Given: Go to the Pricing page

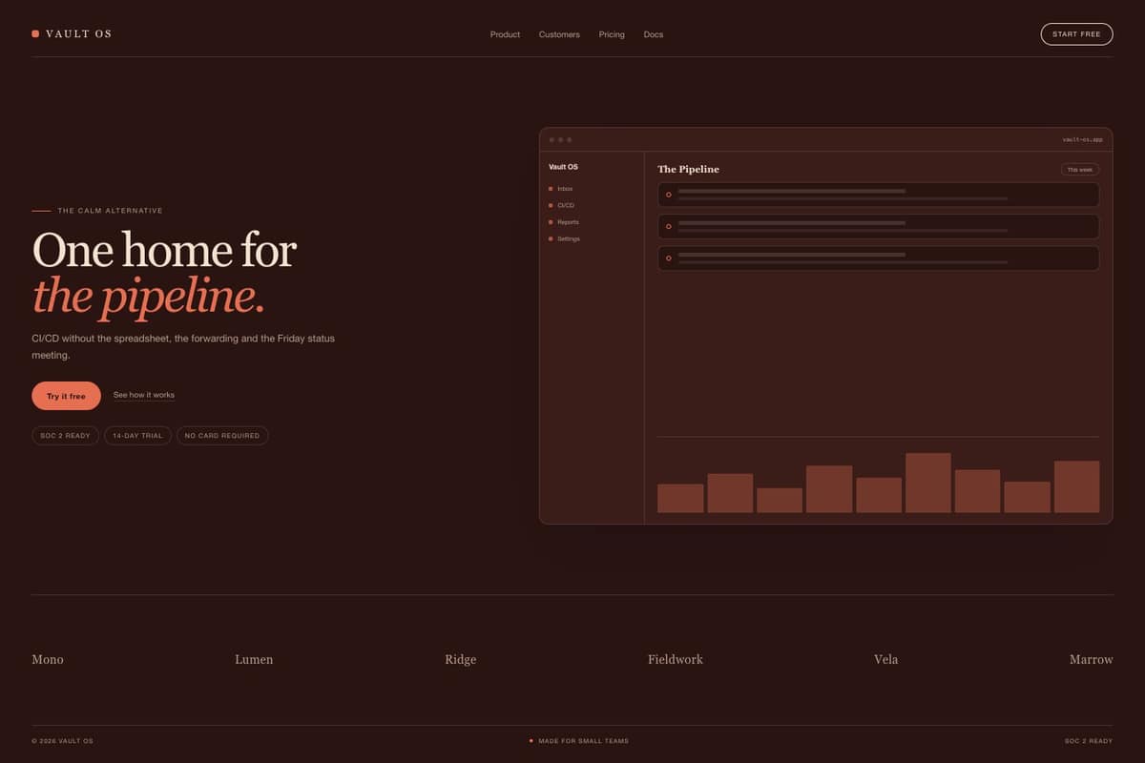Looking at the screenshot, I should click(x=612, y=34).
